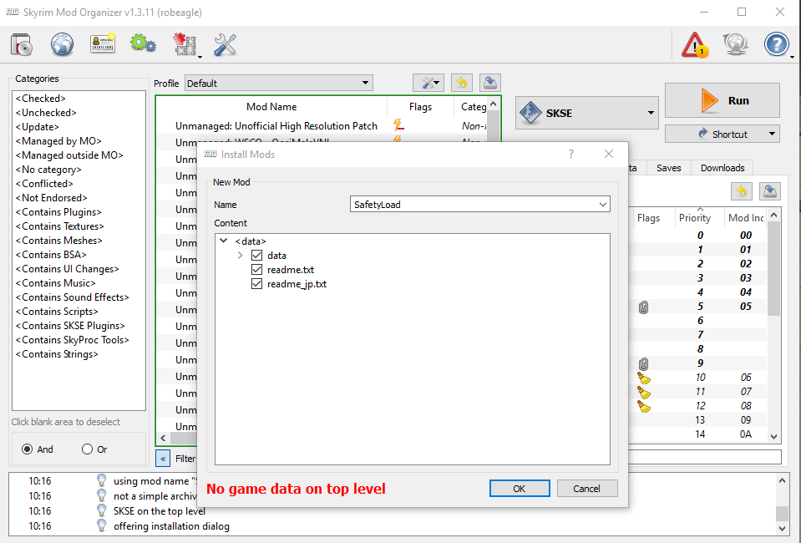Click create backup icon above plugin list
This screenshot has height=543, width=801.
[770, 192]
